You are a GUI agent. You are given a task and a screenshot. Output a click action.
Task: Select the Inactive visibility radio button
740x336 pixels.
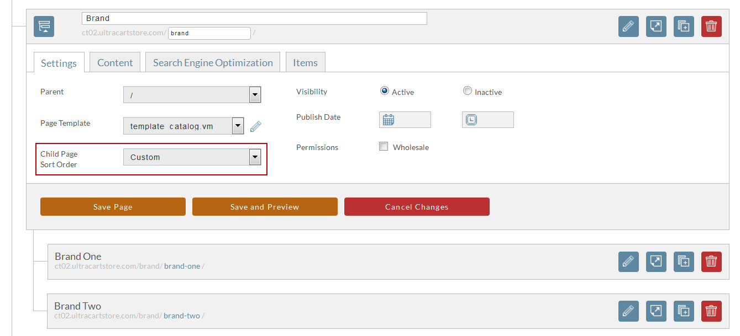[468, 91]
